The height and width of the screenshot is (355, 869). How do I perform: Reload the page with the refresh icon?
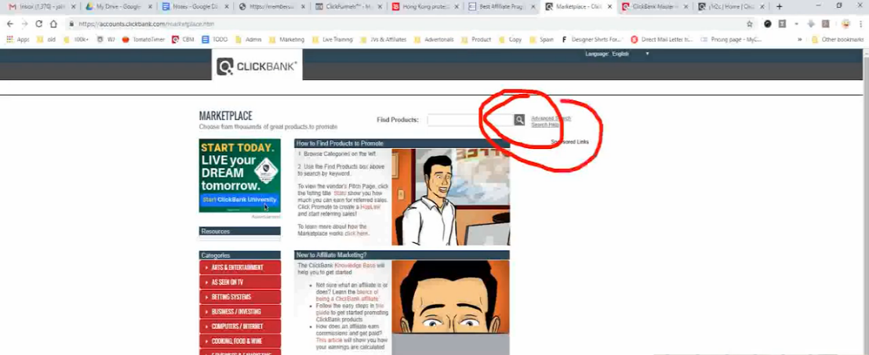click(38, 24)
